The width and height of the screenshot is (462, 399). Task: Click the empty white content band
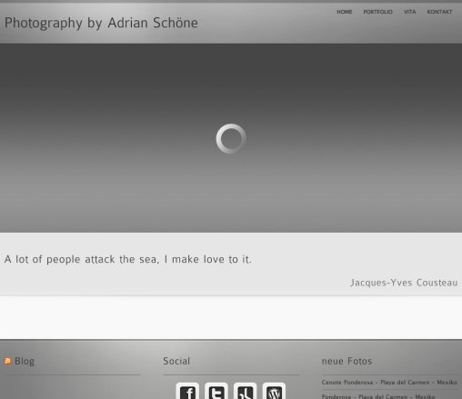[231, 317]
